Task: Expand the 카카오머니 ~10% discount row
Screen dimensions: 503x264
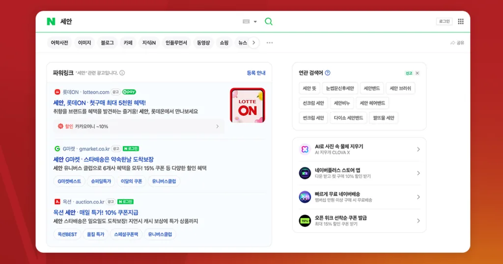Action: point(139,127)
